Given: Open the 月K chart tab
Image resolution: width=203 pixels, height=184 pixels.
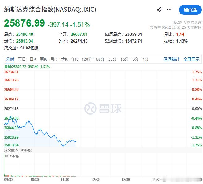Looking at the screenshot, I should (x=53, y=59).
